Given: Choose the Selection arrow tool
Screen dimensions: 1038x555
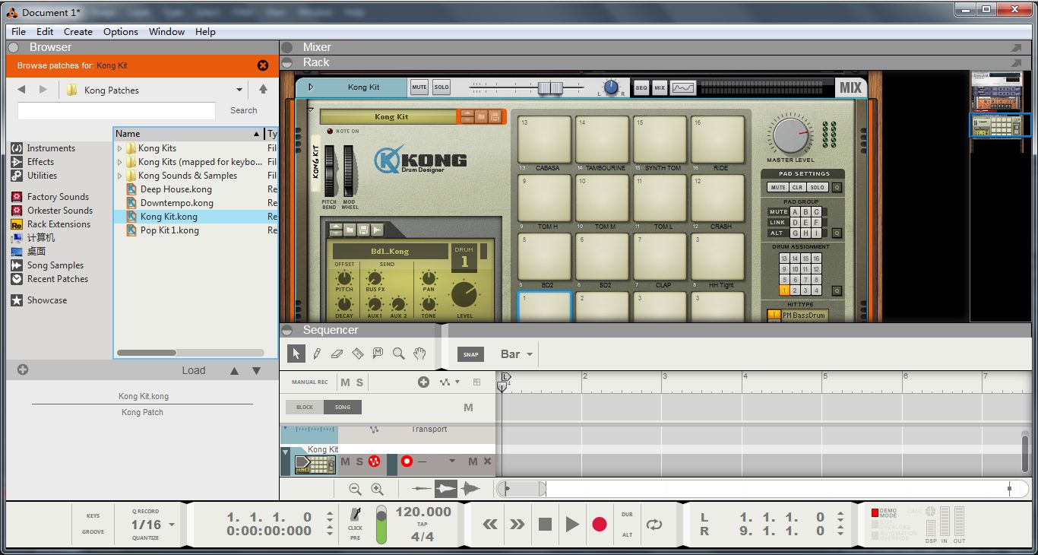Looking at the screenshot, I should click(x=296, y=354).
